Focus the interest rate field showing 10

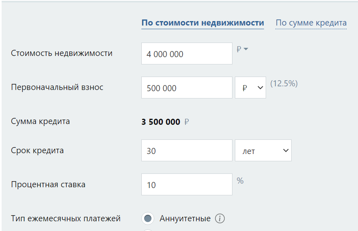point(187,185)
